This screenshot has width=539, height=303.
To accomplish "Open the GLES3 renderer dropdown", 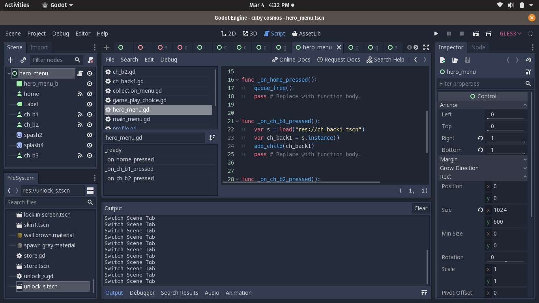I will [509, 34].
